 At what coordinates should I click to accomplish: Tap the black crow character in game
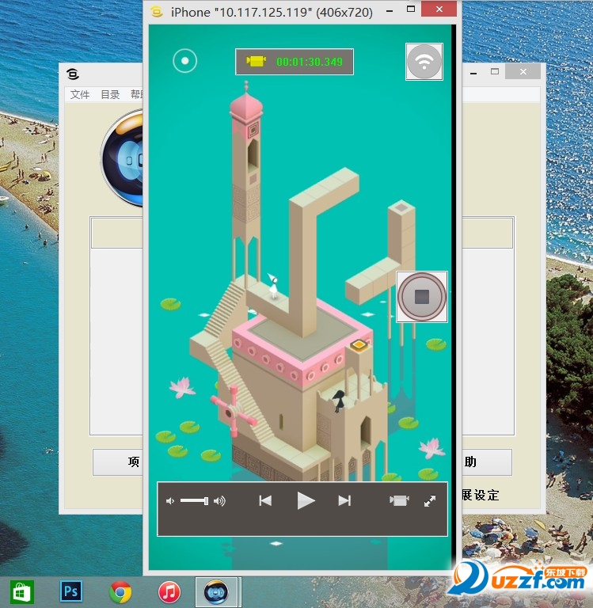(x=339, y=401)
